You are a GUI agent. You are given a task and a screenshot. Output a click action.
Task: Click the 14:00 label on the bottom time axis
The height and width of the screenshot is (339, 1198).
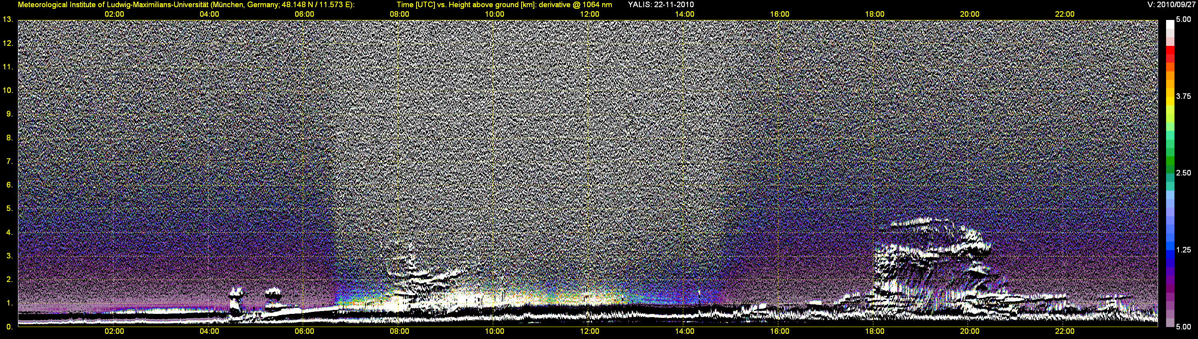click(x=684, y=331)
